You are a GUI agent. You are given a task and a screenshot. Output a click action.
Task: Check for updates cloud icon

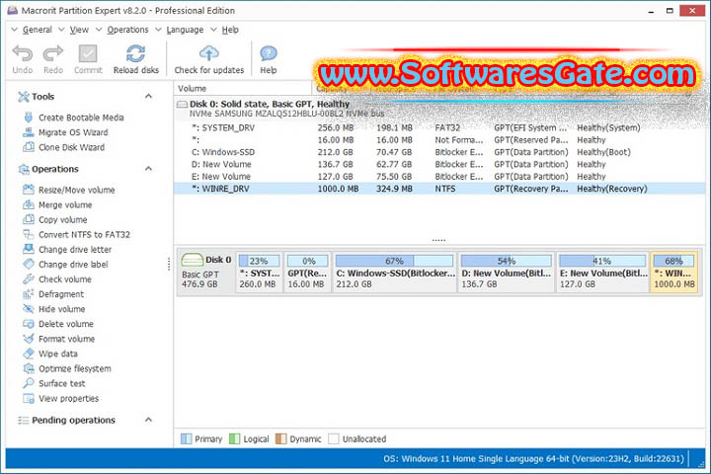(209, 53)
